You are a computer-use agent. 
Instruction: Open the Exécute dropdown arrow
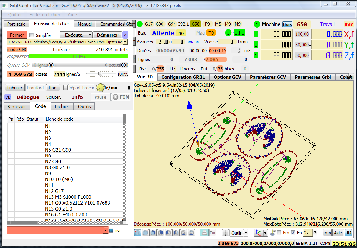tap(90, 35)
